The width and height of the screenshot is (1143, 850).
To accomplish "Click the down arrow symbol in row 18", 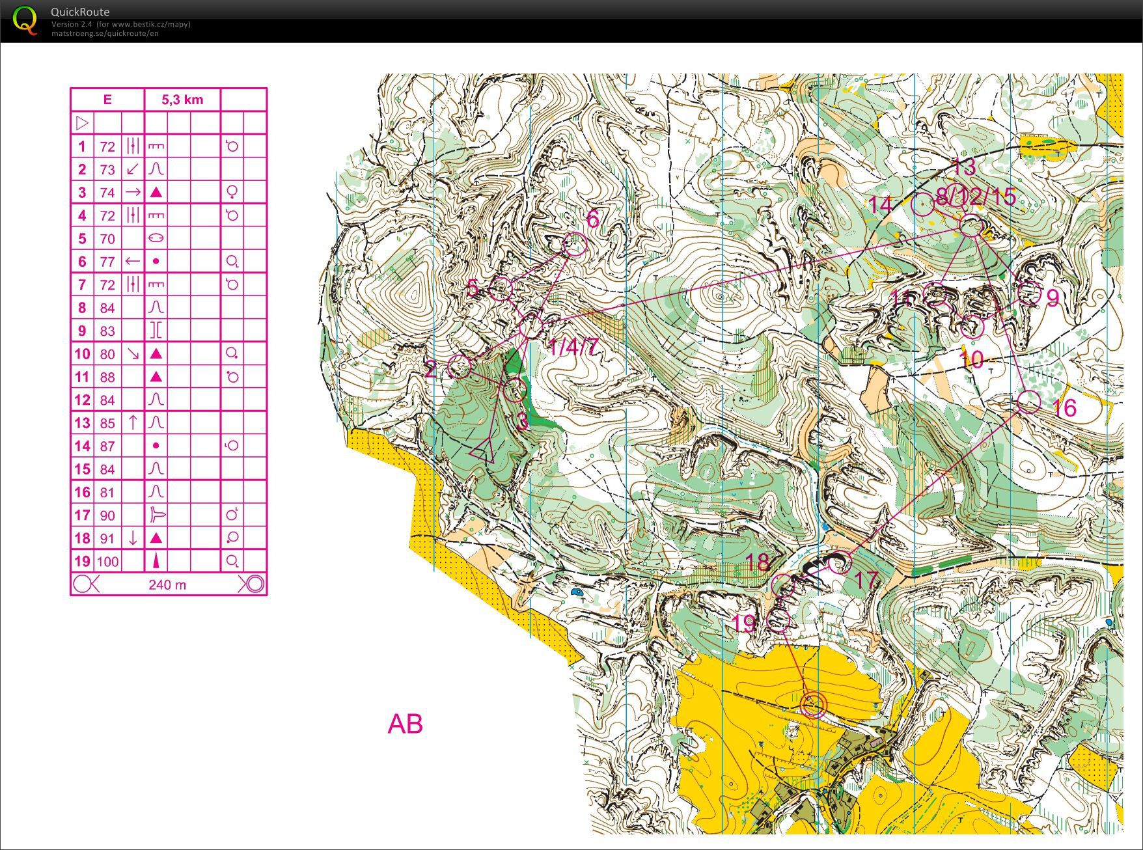I will (x=133, y=538).
